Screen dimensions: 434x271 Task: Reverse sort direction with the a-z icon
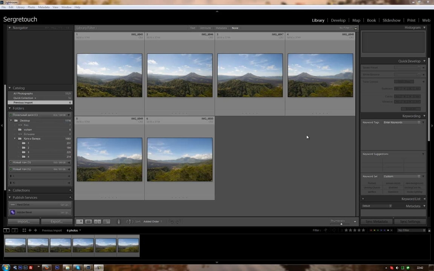coord(130,221)
